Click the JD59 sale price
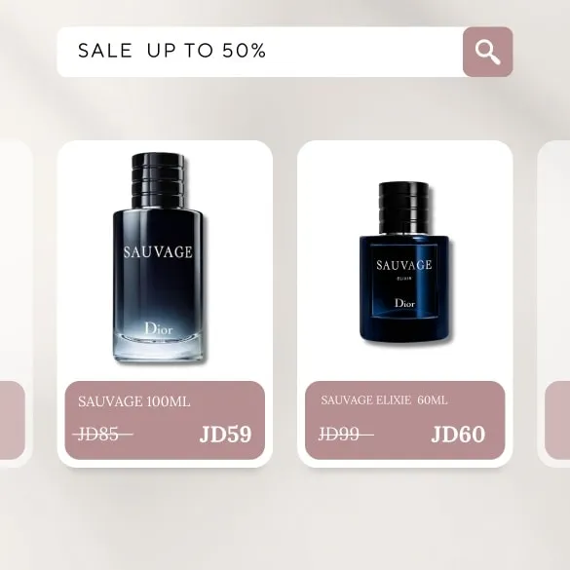570x570 pixels. 225,434
